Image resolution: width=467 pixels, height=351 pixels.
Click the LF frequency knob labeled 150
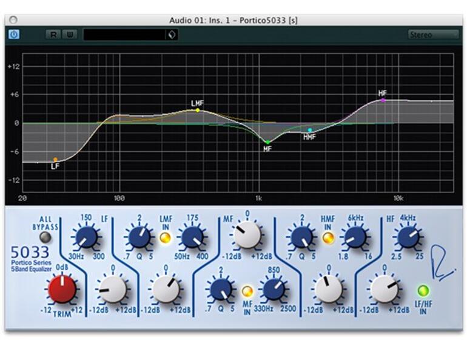(86, 237)
